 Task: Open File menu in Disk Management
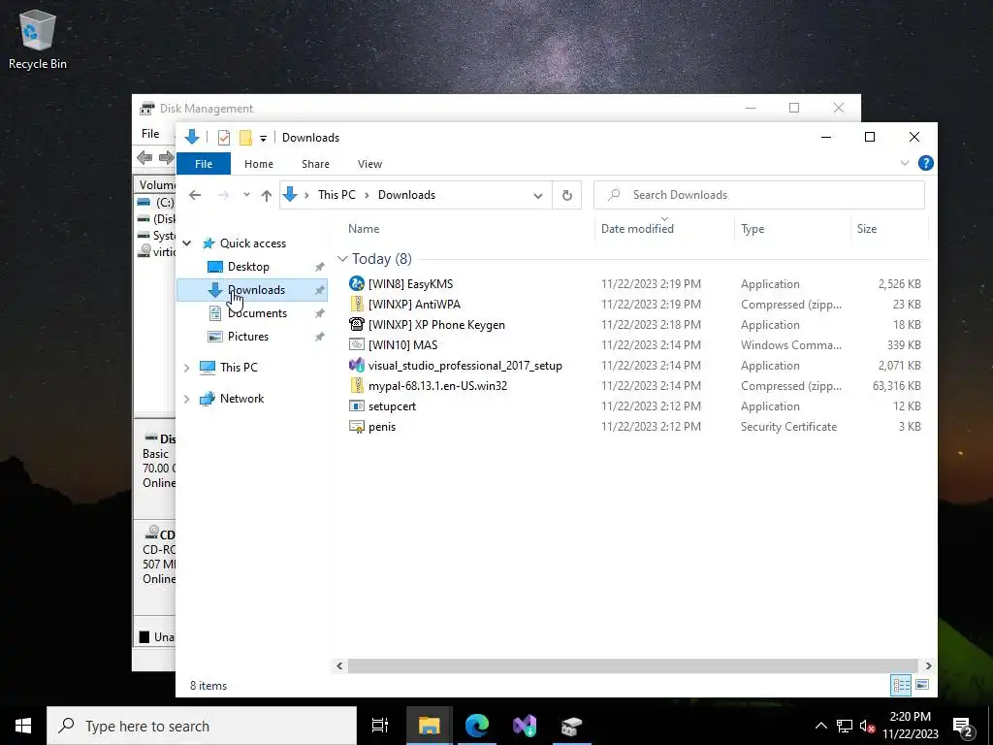(x=150, y=134)
